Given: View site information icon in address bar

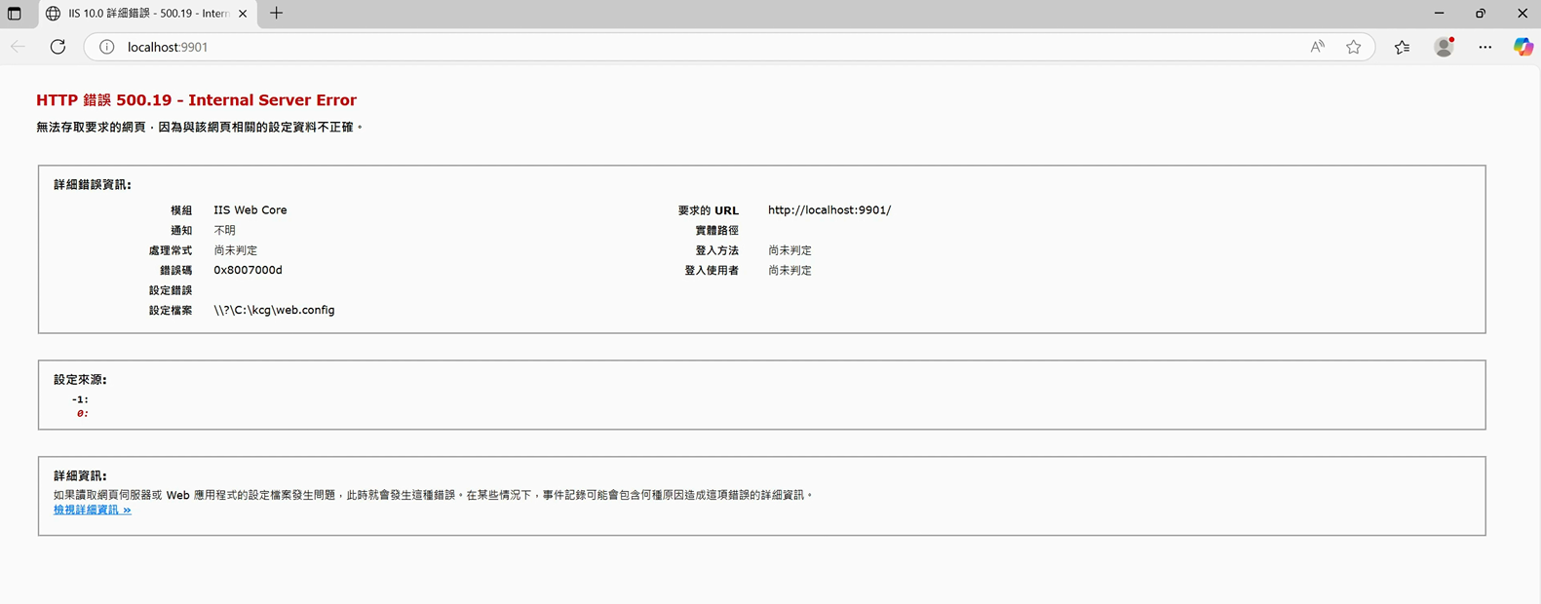Looking at the screenshot, I should tap(107, 47).
